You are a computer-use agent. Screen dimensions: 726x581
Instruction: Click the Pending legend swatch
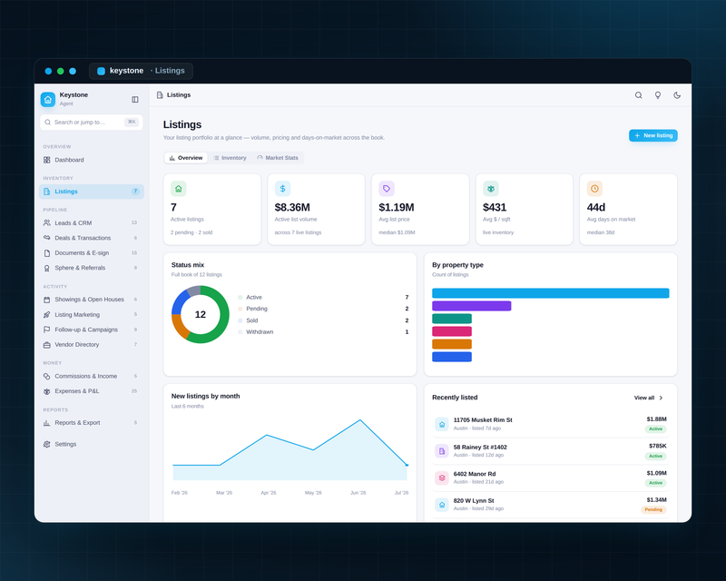point(240,309)
